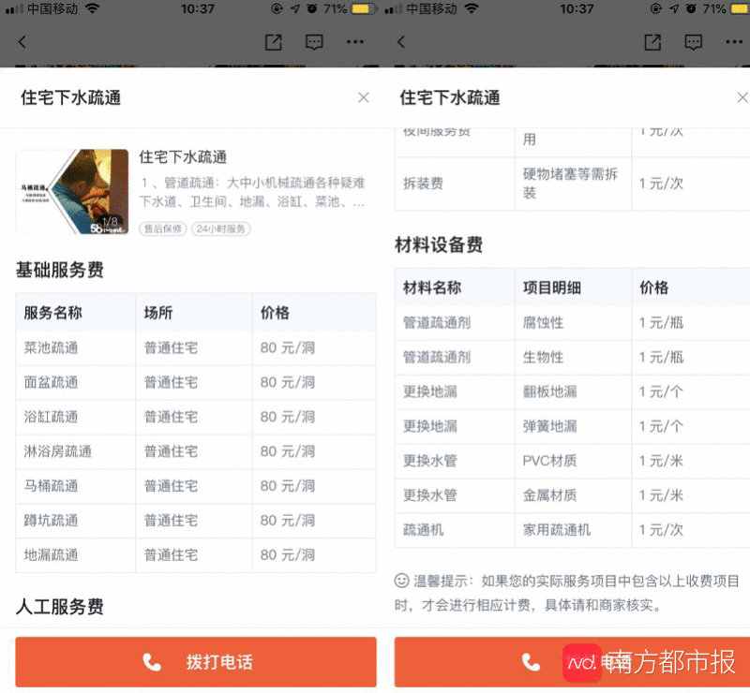Tap the back arrow on the left screen
The image size is (750, 693).
pos(21,42)
